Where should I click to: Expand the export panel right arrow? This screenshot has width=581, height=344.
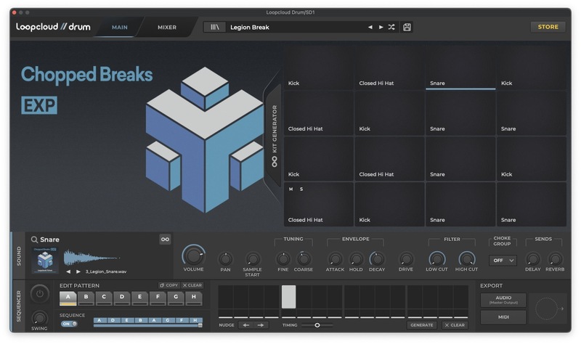tap(561, 308)
